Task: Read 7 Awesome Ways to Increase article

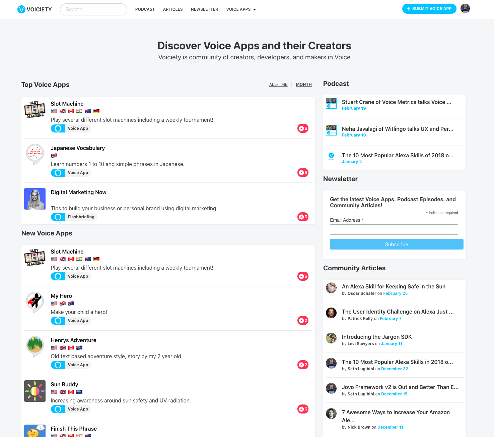Action: click(396, 416)
